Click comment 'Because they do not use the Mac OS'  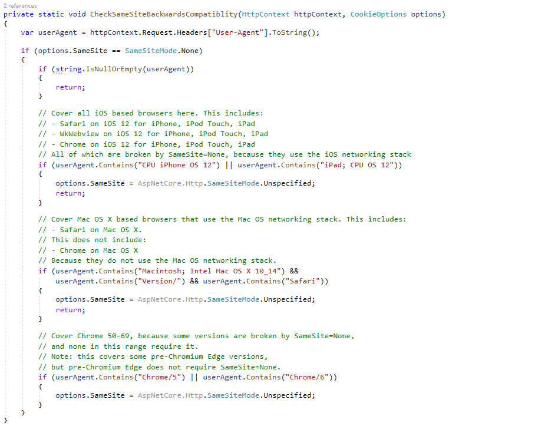coord(157,260)
